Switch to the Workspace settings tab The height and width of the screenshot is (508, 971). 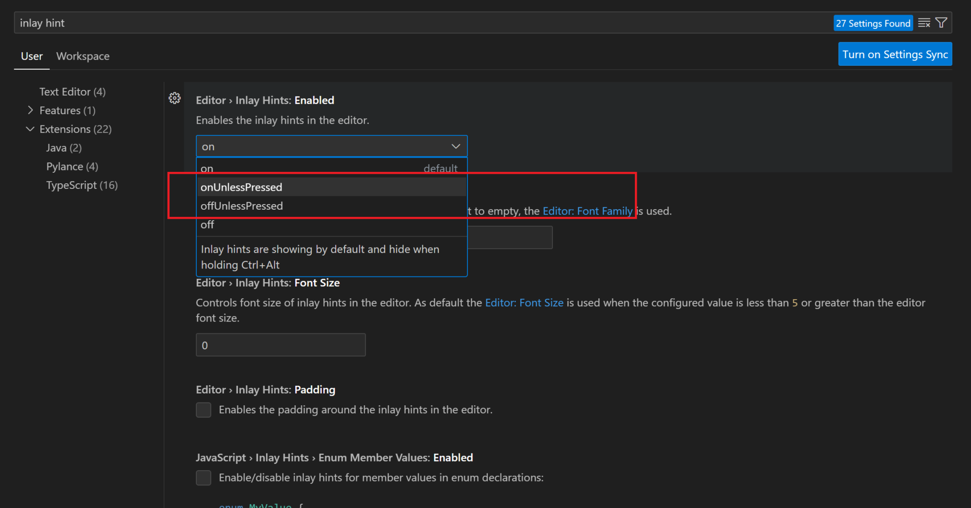pyautogui.click(x=82, y=56)
